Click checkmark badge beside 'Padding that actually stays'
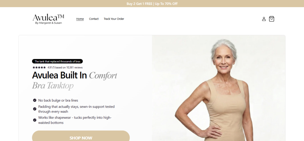 point(35,109)
